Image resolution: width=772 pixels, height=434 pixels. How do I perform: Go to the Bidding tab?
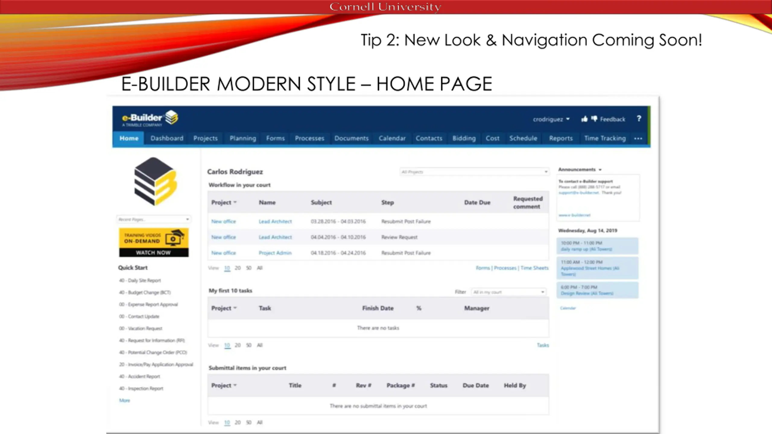click(x=464, y=138)
